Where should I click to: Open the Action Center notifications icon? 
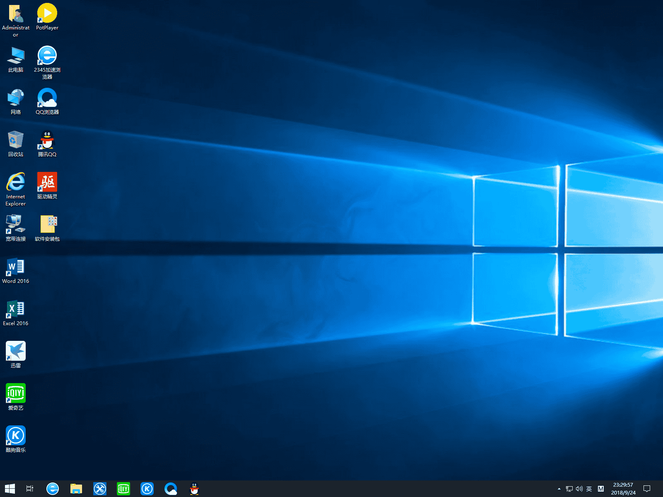coord(647,489)
